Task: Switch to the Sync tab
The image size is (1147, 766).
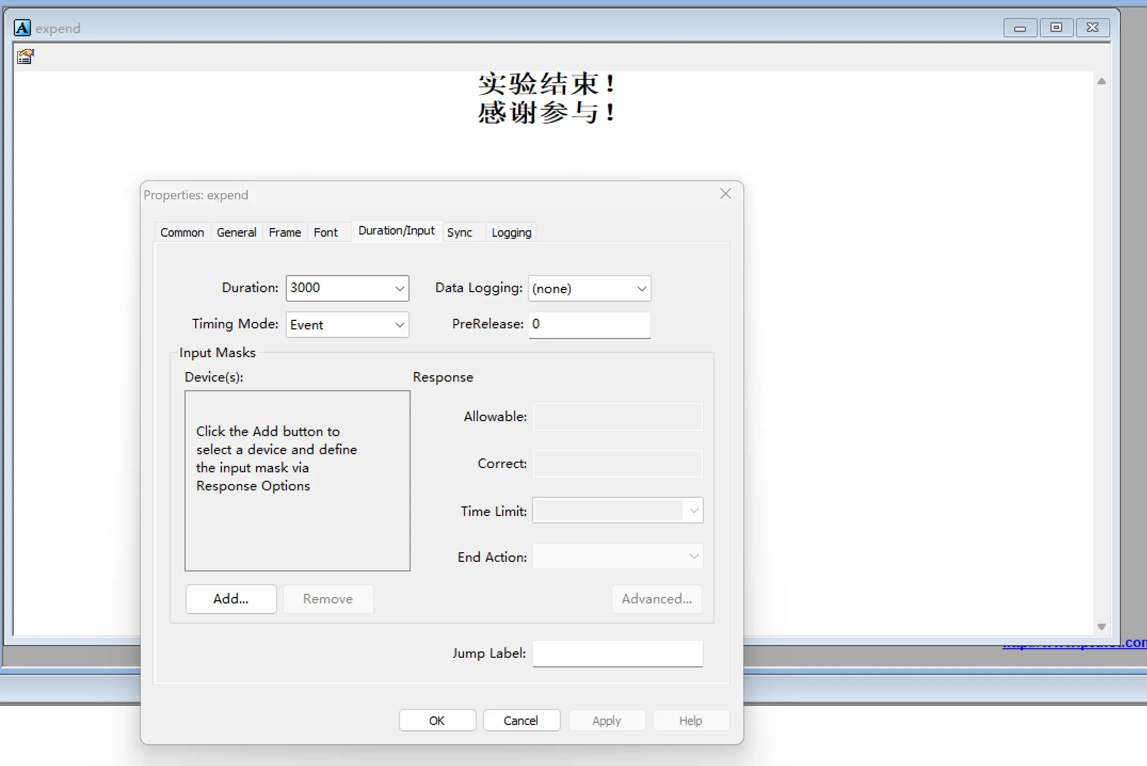Action: click(460, 232)
